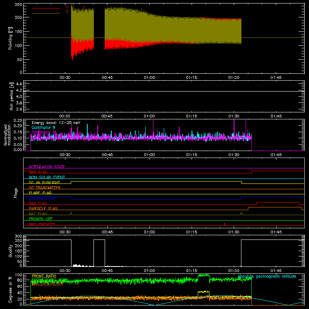Select the FLARE_FLAG label
This screenshot has height=309, width=309.
40,193
